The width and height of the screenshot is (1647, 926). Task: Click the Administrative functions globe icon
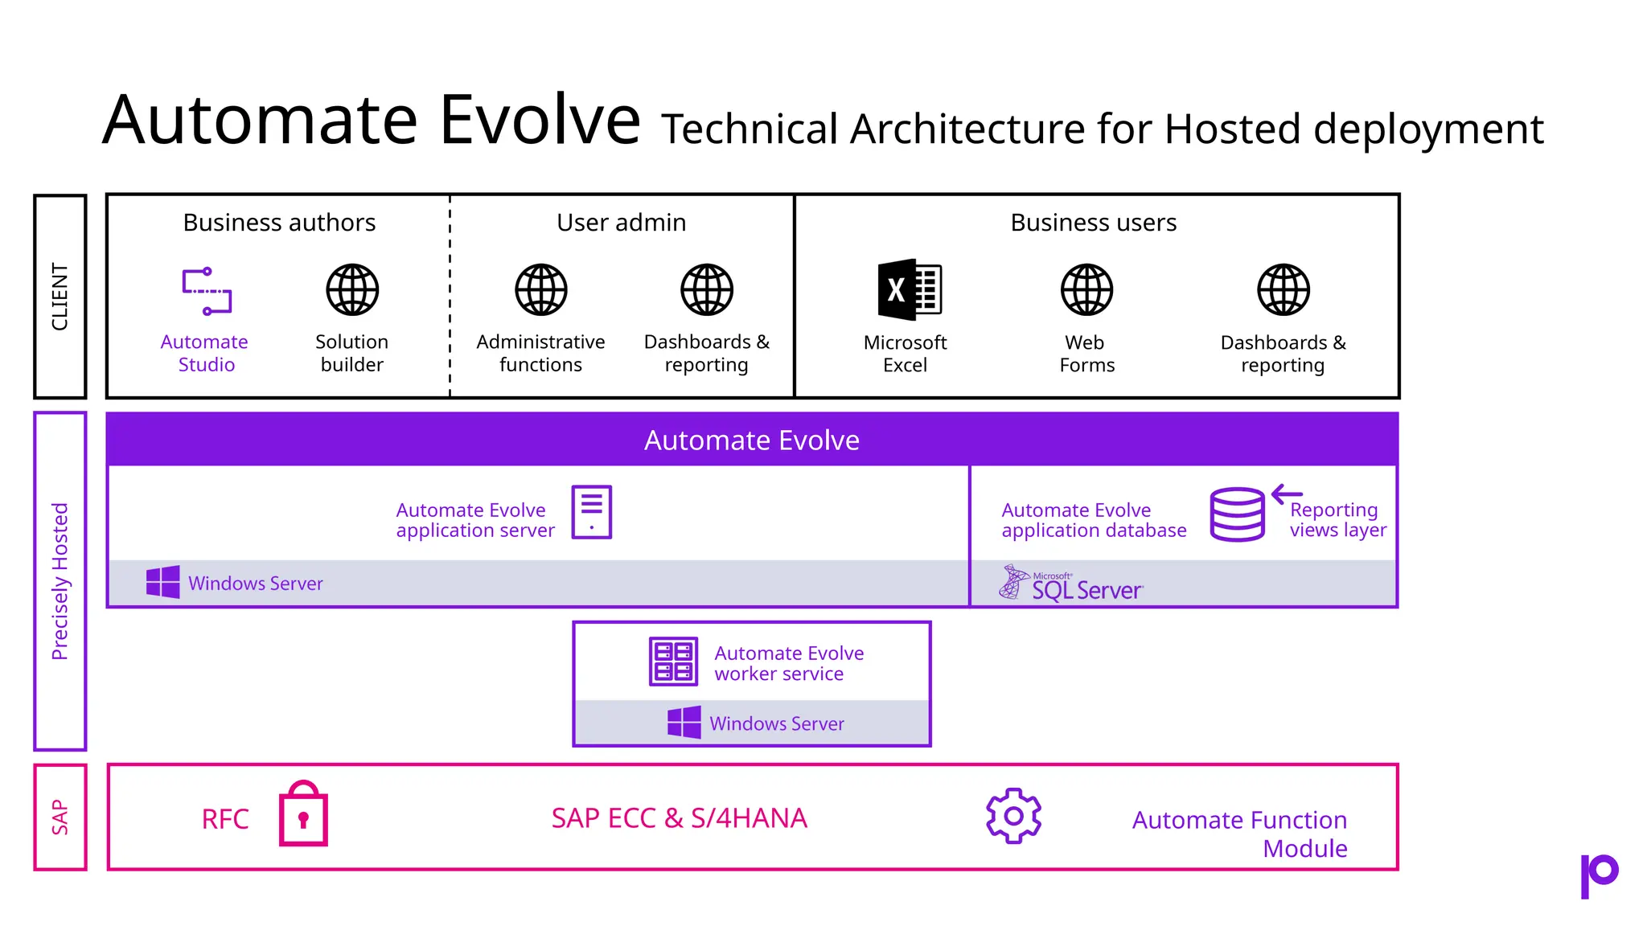pos(541,289)
